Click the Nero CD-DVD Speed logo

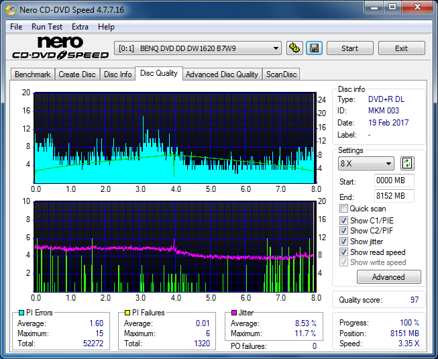[60, 48]
